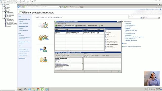Collapse the Dev lan Base tree root

coord(1,5)
